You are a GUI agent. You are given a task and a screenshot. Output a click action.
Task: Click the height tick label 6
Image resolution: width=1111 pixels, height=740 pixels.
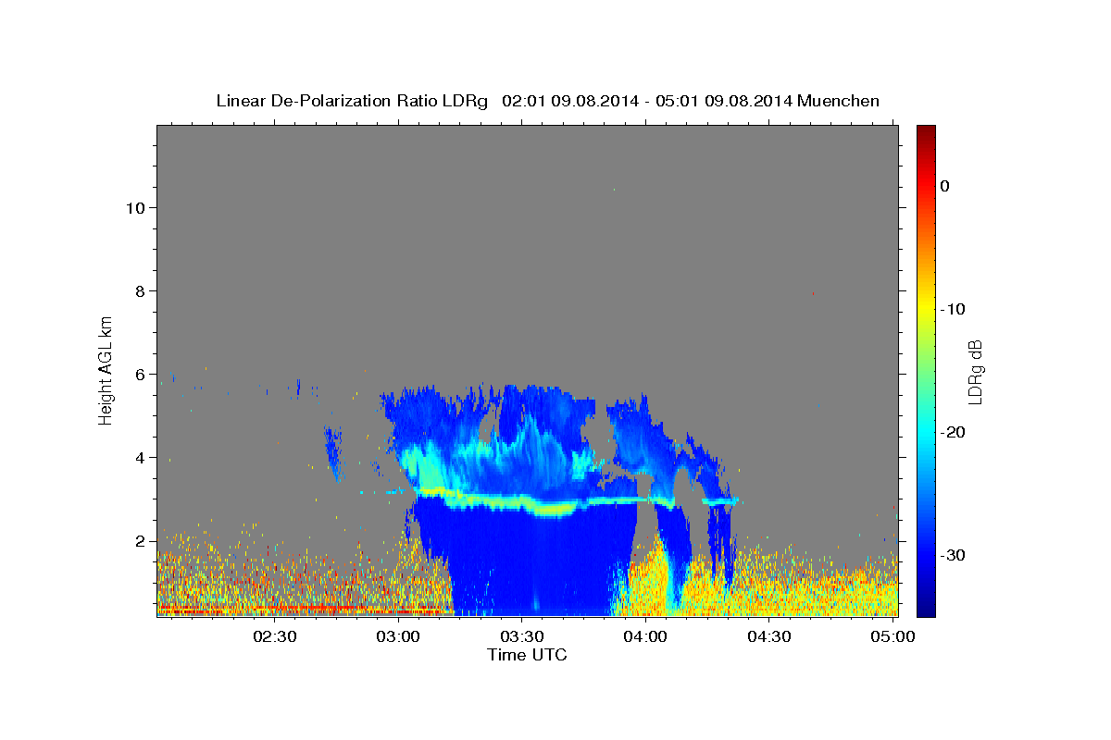click(x=140, y=375)
